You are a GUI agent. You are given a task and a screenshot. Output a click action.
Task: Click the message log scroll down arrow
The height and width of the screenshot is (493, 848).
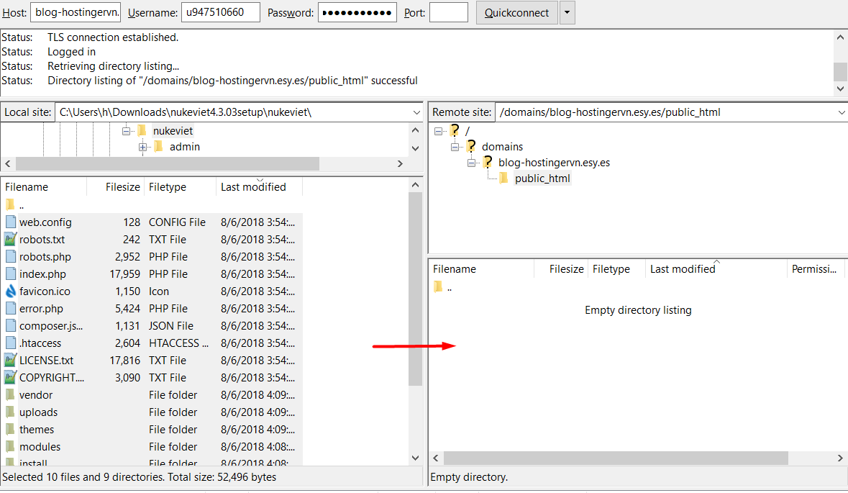pyautogui.click(x=840, y=89)
